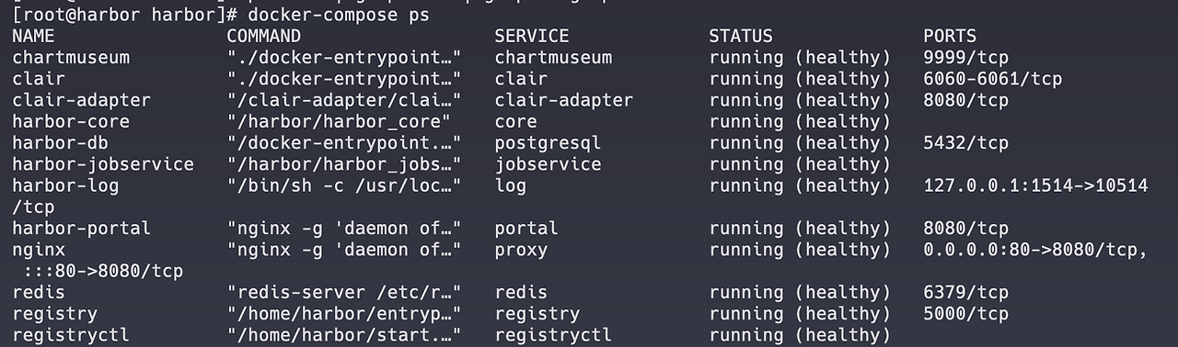Click the "harbor-db" container name
Screen dimensions: 1178x347
tap(60, 142)
